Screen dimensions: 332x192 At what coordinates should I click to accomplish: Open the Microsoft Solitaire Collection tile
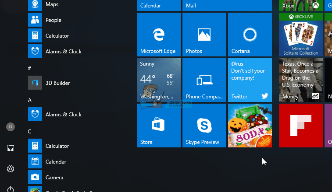pyautogui.click(x=300, y=35)
